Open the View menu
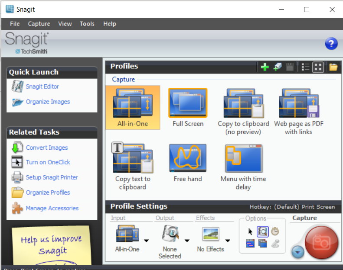The height and width of the screenshot is (270, 343). 65,24
